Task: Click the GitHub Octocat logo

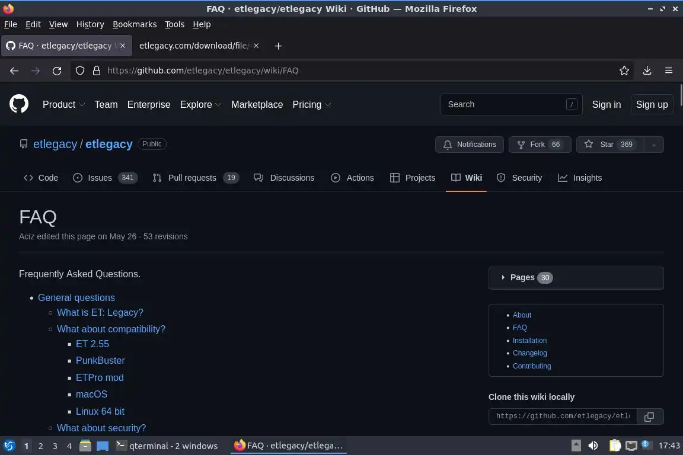Action: pos(19,104)
